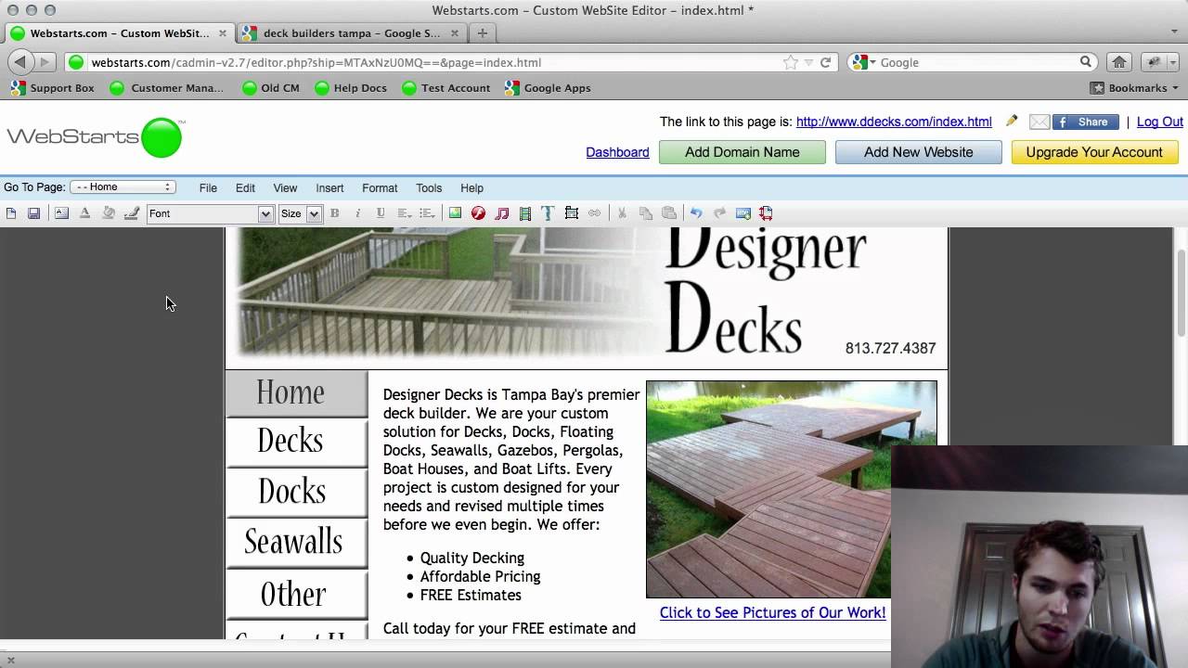Insert Flash with the red Flash icon
This screenshot has height=668, width=1188.
point(478,213)
